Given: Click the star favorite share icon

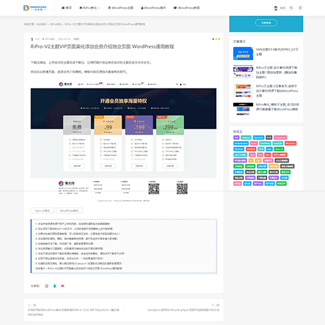Looking at the screenshot, I should (47, 286).
